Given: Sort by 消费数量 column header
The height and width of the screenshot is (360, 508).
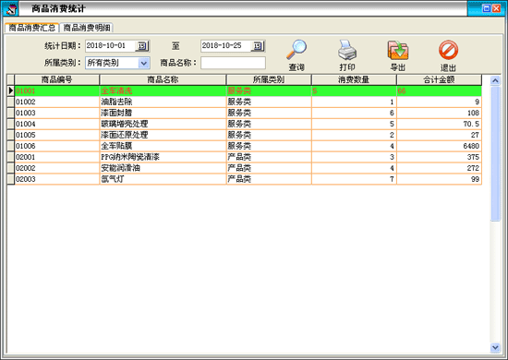Looking at the screenshot, I should [354, 79].
